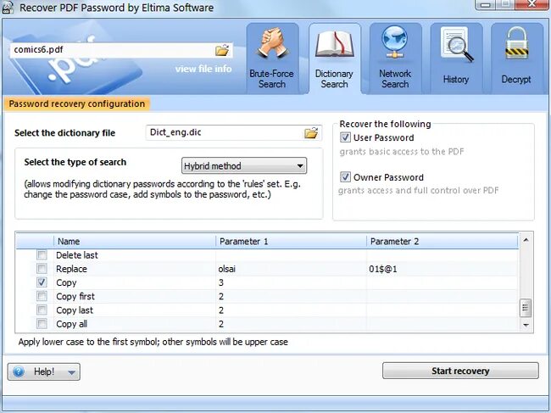This screenshot has width=551, height=413.
Task: Select the Replace parameter '01$@1' cell
Action: coord(383,269)
